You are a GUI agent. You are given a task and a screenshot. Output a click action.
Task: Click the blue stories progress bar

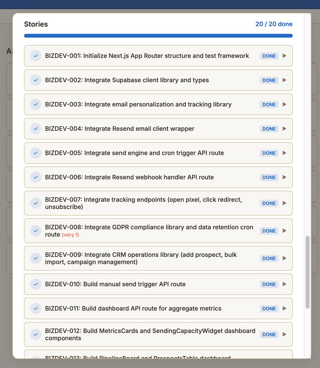tap(158, 36)
